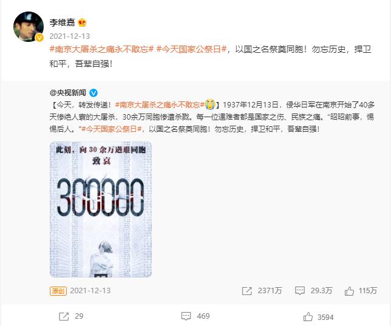Click the crown VIP badge beside 李维嘉

[82, 22]
